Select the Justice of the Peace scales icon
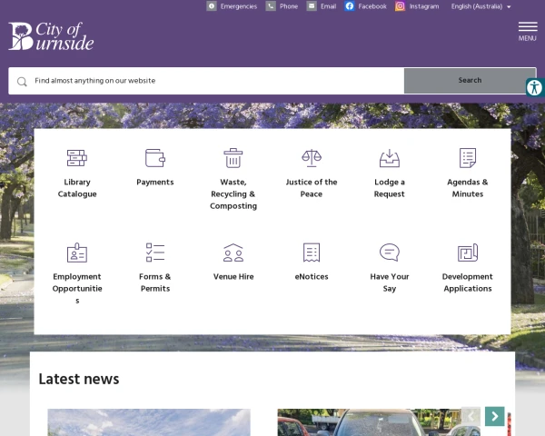The image size is (545, 436). [312, 158]
